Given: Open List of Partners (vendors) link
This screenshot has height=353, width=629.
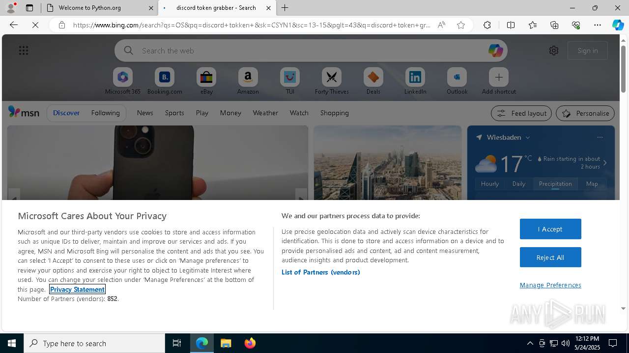Looking at the screenshot, I should point(320,272).
